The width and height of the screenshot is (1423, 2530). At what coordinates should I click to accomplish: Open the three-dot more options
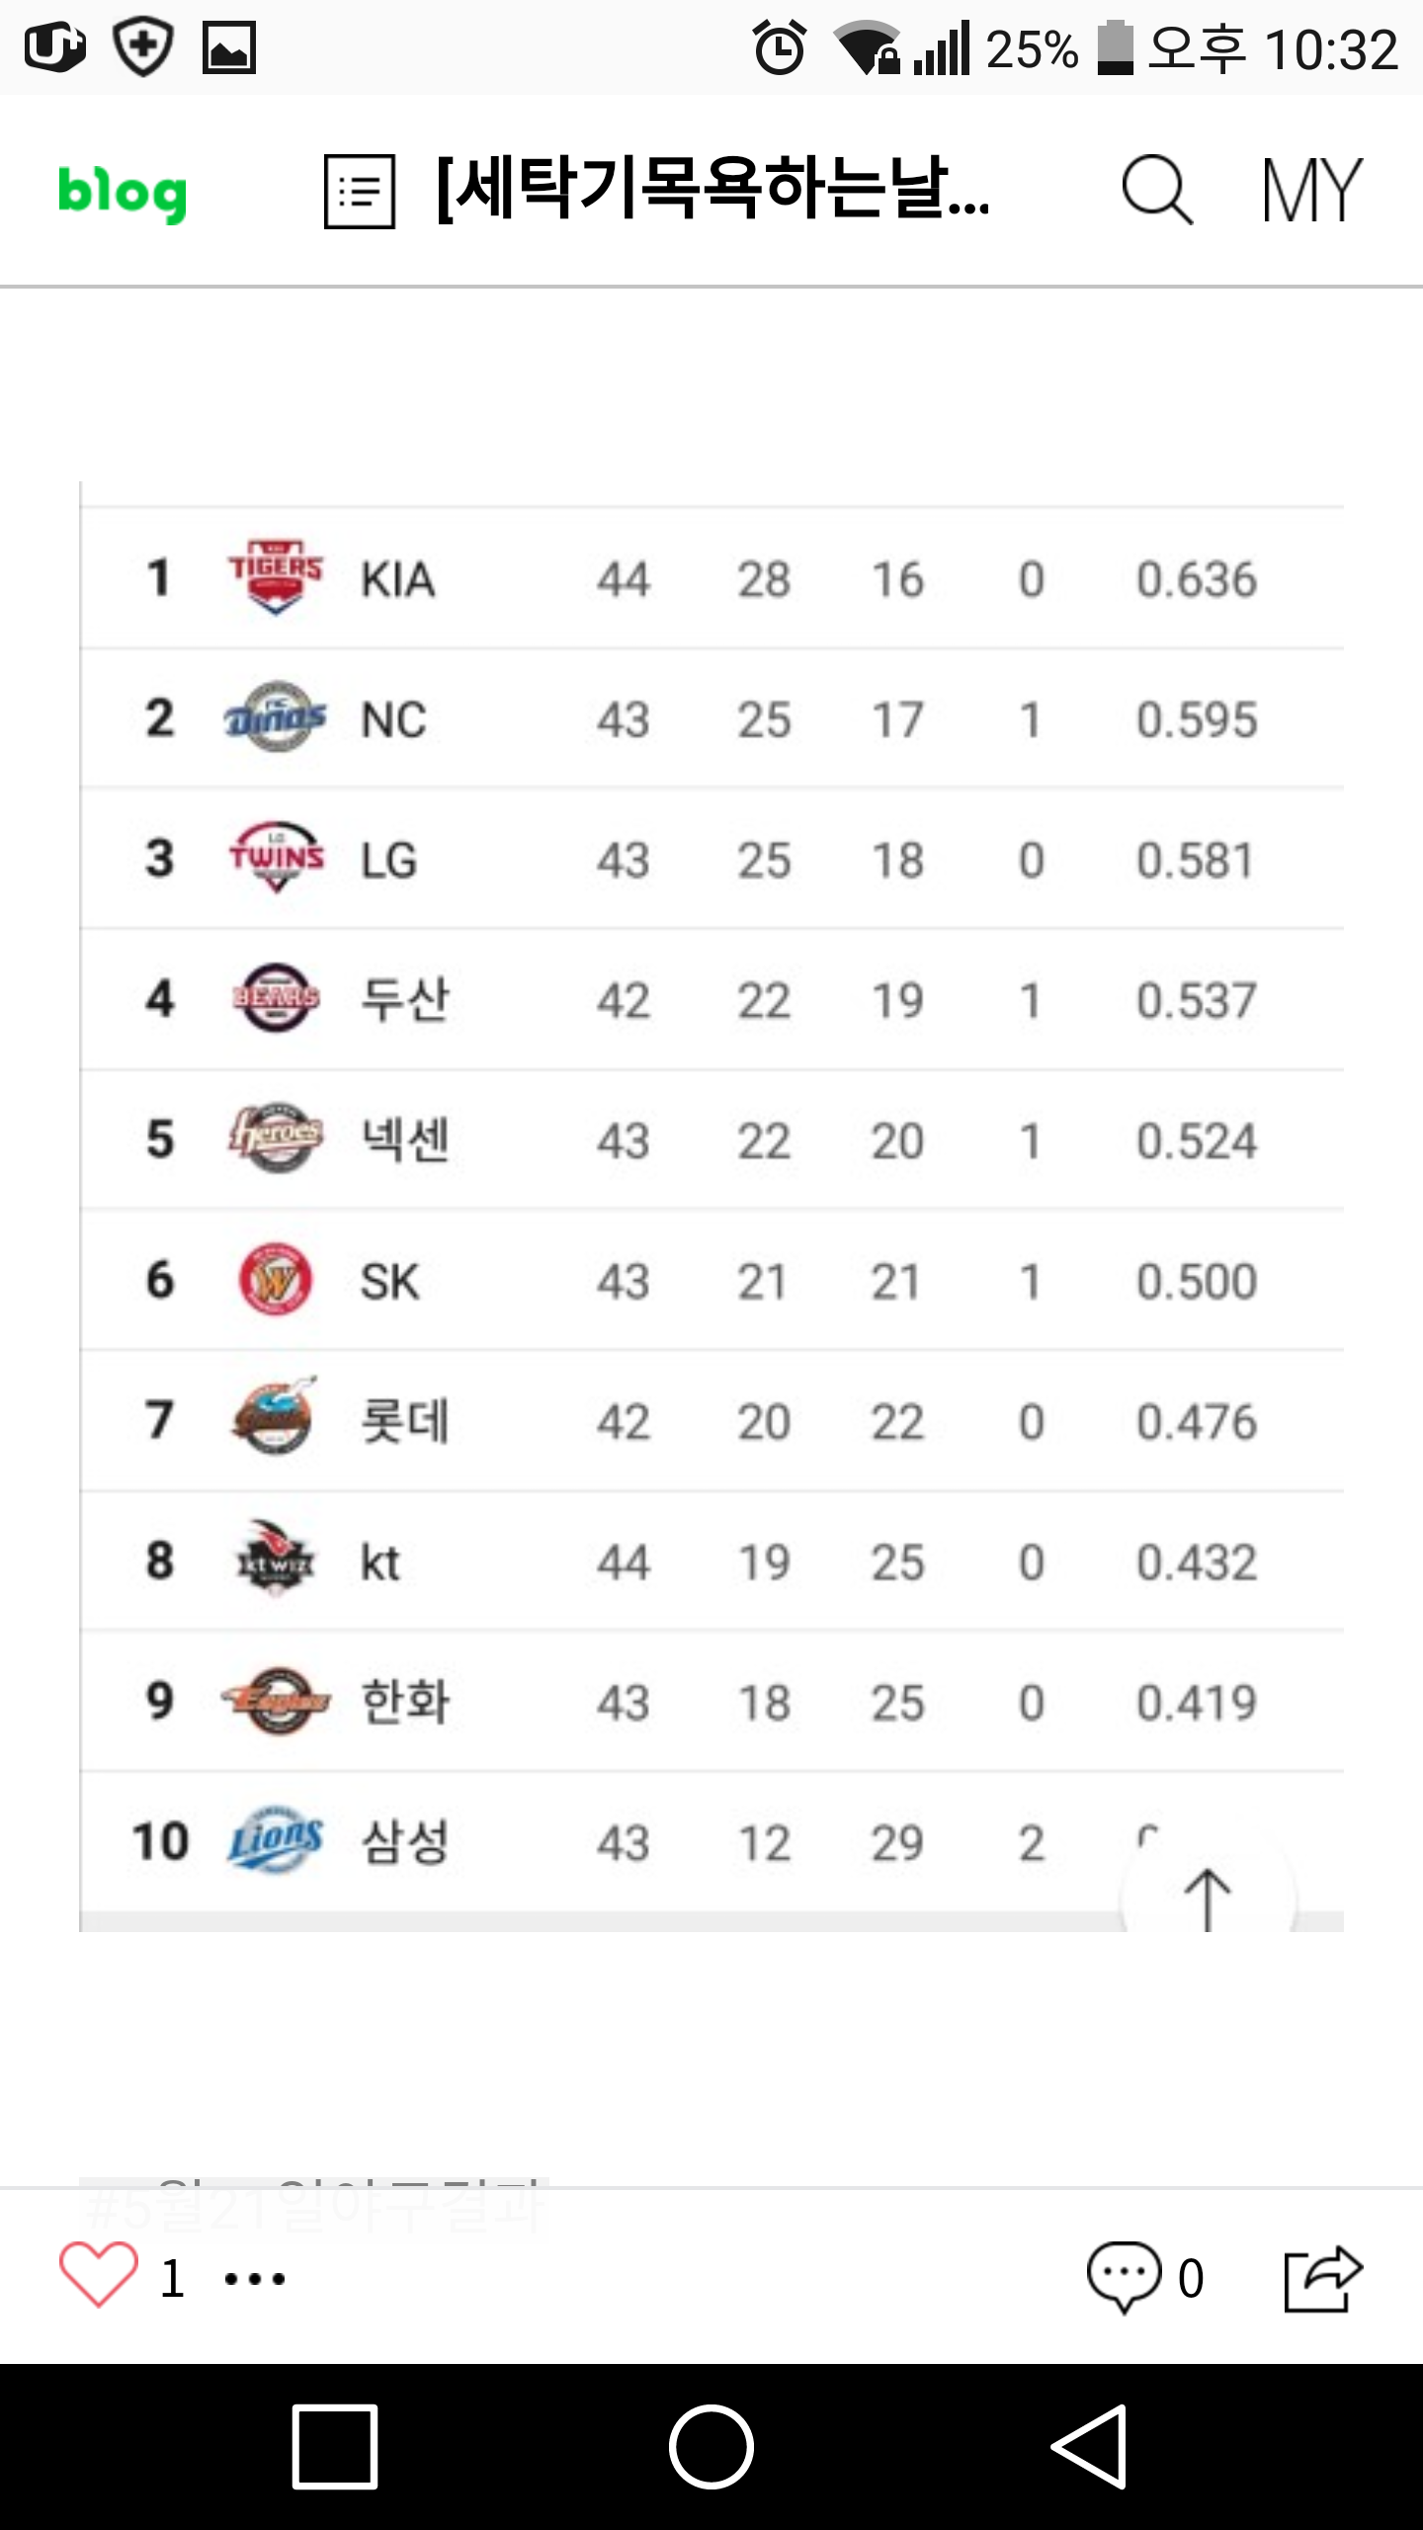click(x=255, y=2279)
